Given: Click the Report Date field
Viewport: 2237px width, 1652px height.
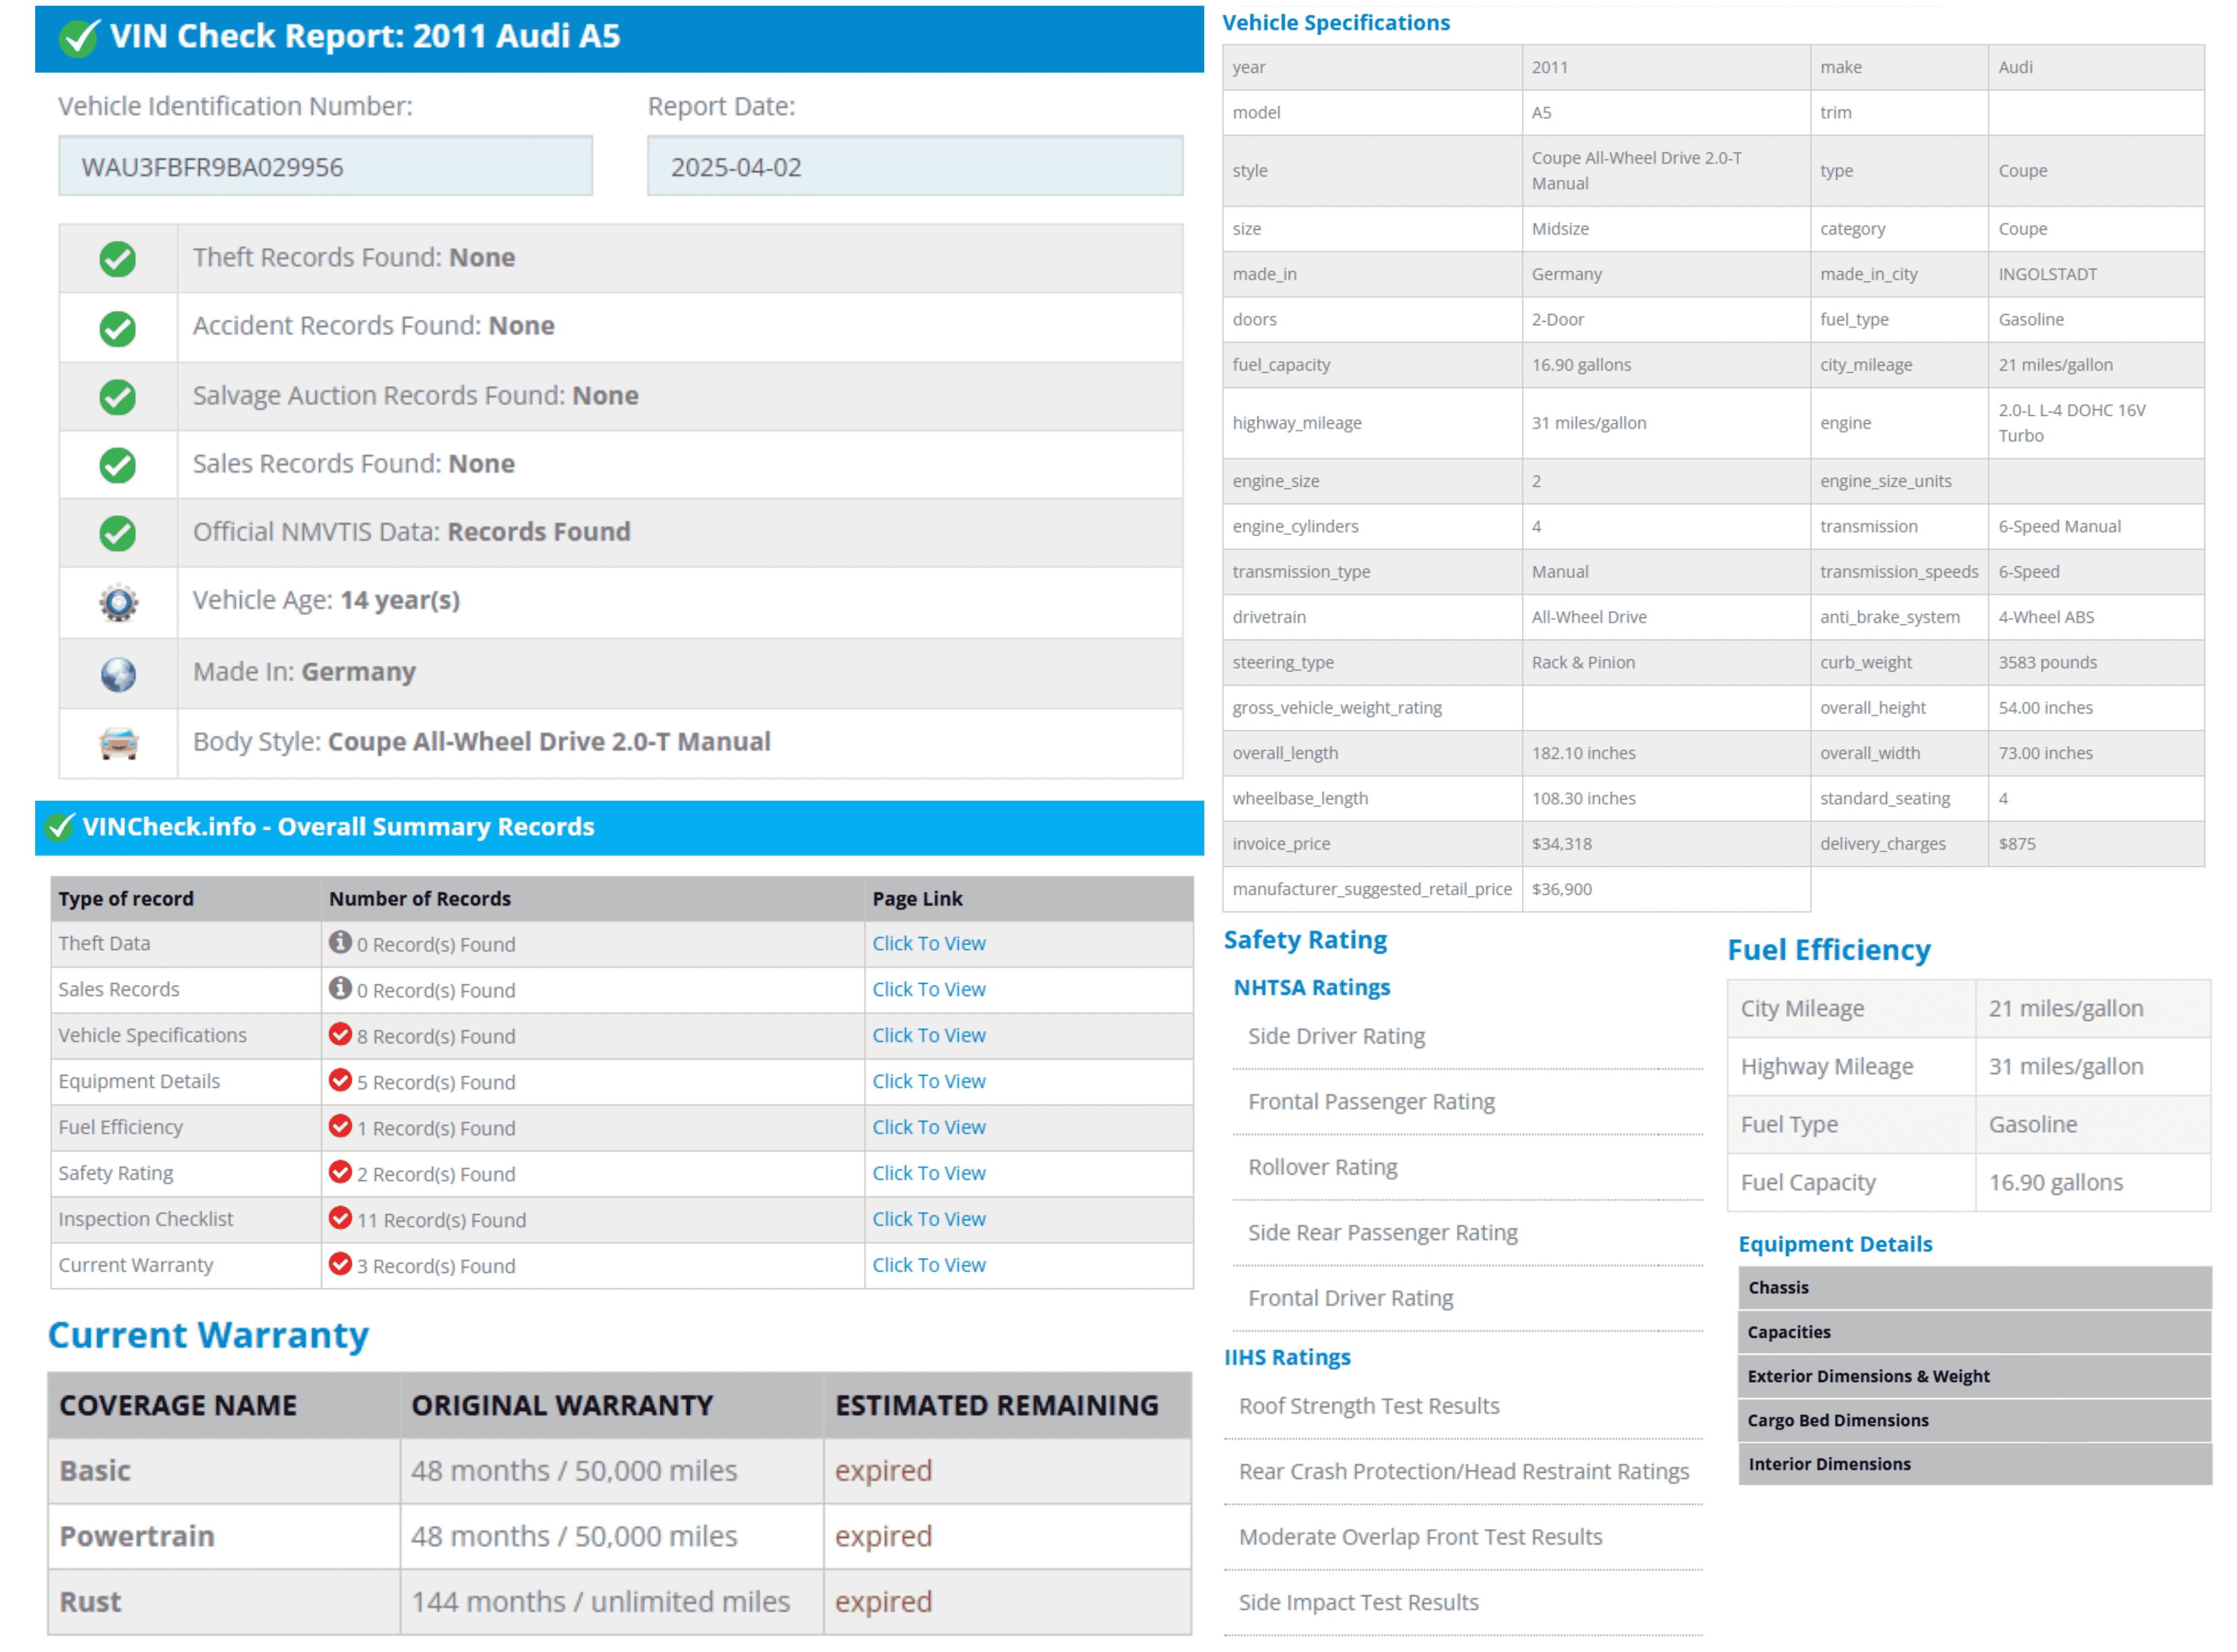Looking at the screenshot, I should (915, 167).
